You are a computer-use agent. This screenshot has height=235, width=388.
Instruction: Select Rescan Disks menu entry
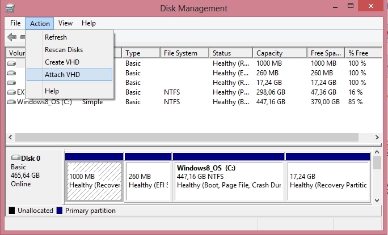click(69, 50)
